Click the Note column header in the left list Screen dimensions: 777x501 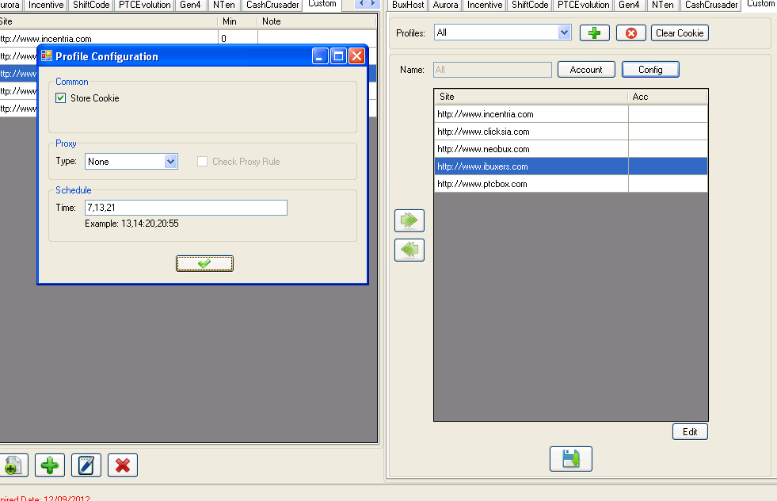point(316,21)
